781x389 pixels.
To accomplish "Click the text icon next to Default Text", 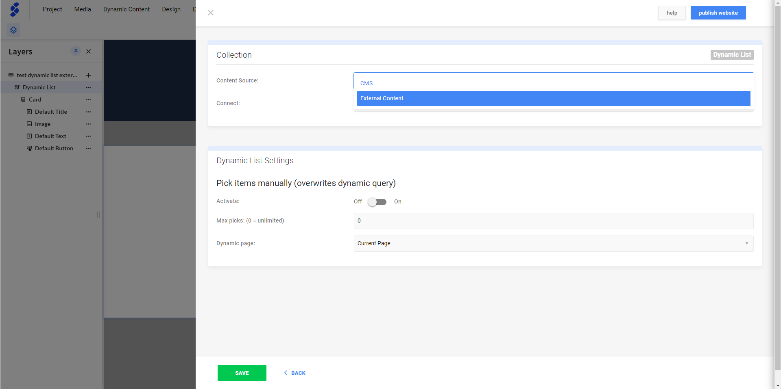I will 29,136.
